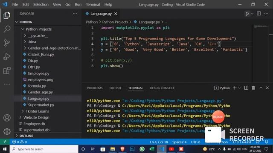Open the Explorer view in activity bar
Image resolution: width=273 pixels, height=153 pixels.
(7, 15)
